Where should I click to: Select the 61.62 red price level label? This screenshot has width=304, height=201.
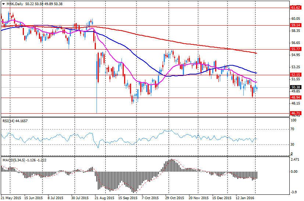(x=296, y=8)
